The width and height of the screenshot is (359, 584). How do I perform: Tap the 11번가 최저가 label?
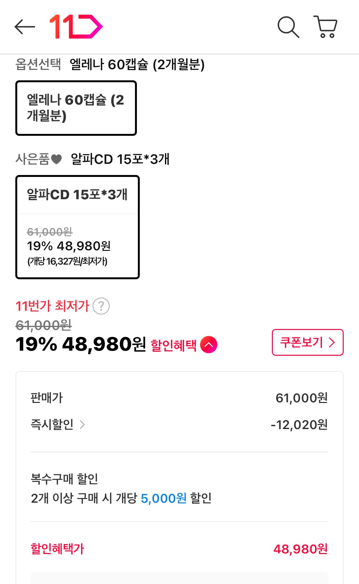tap(53, 306)
